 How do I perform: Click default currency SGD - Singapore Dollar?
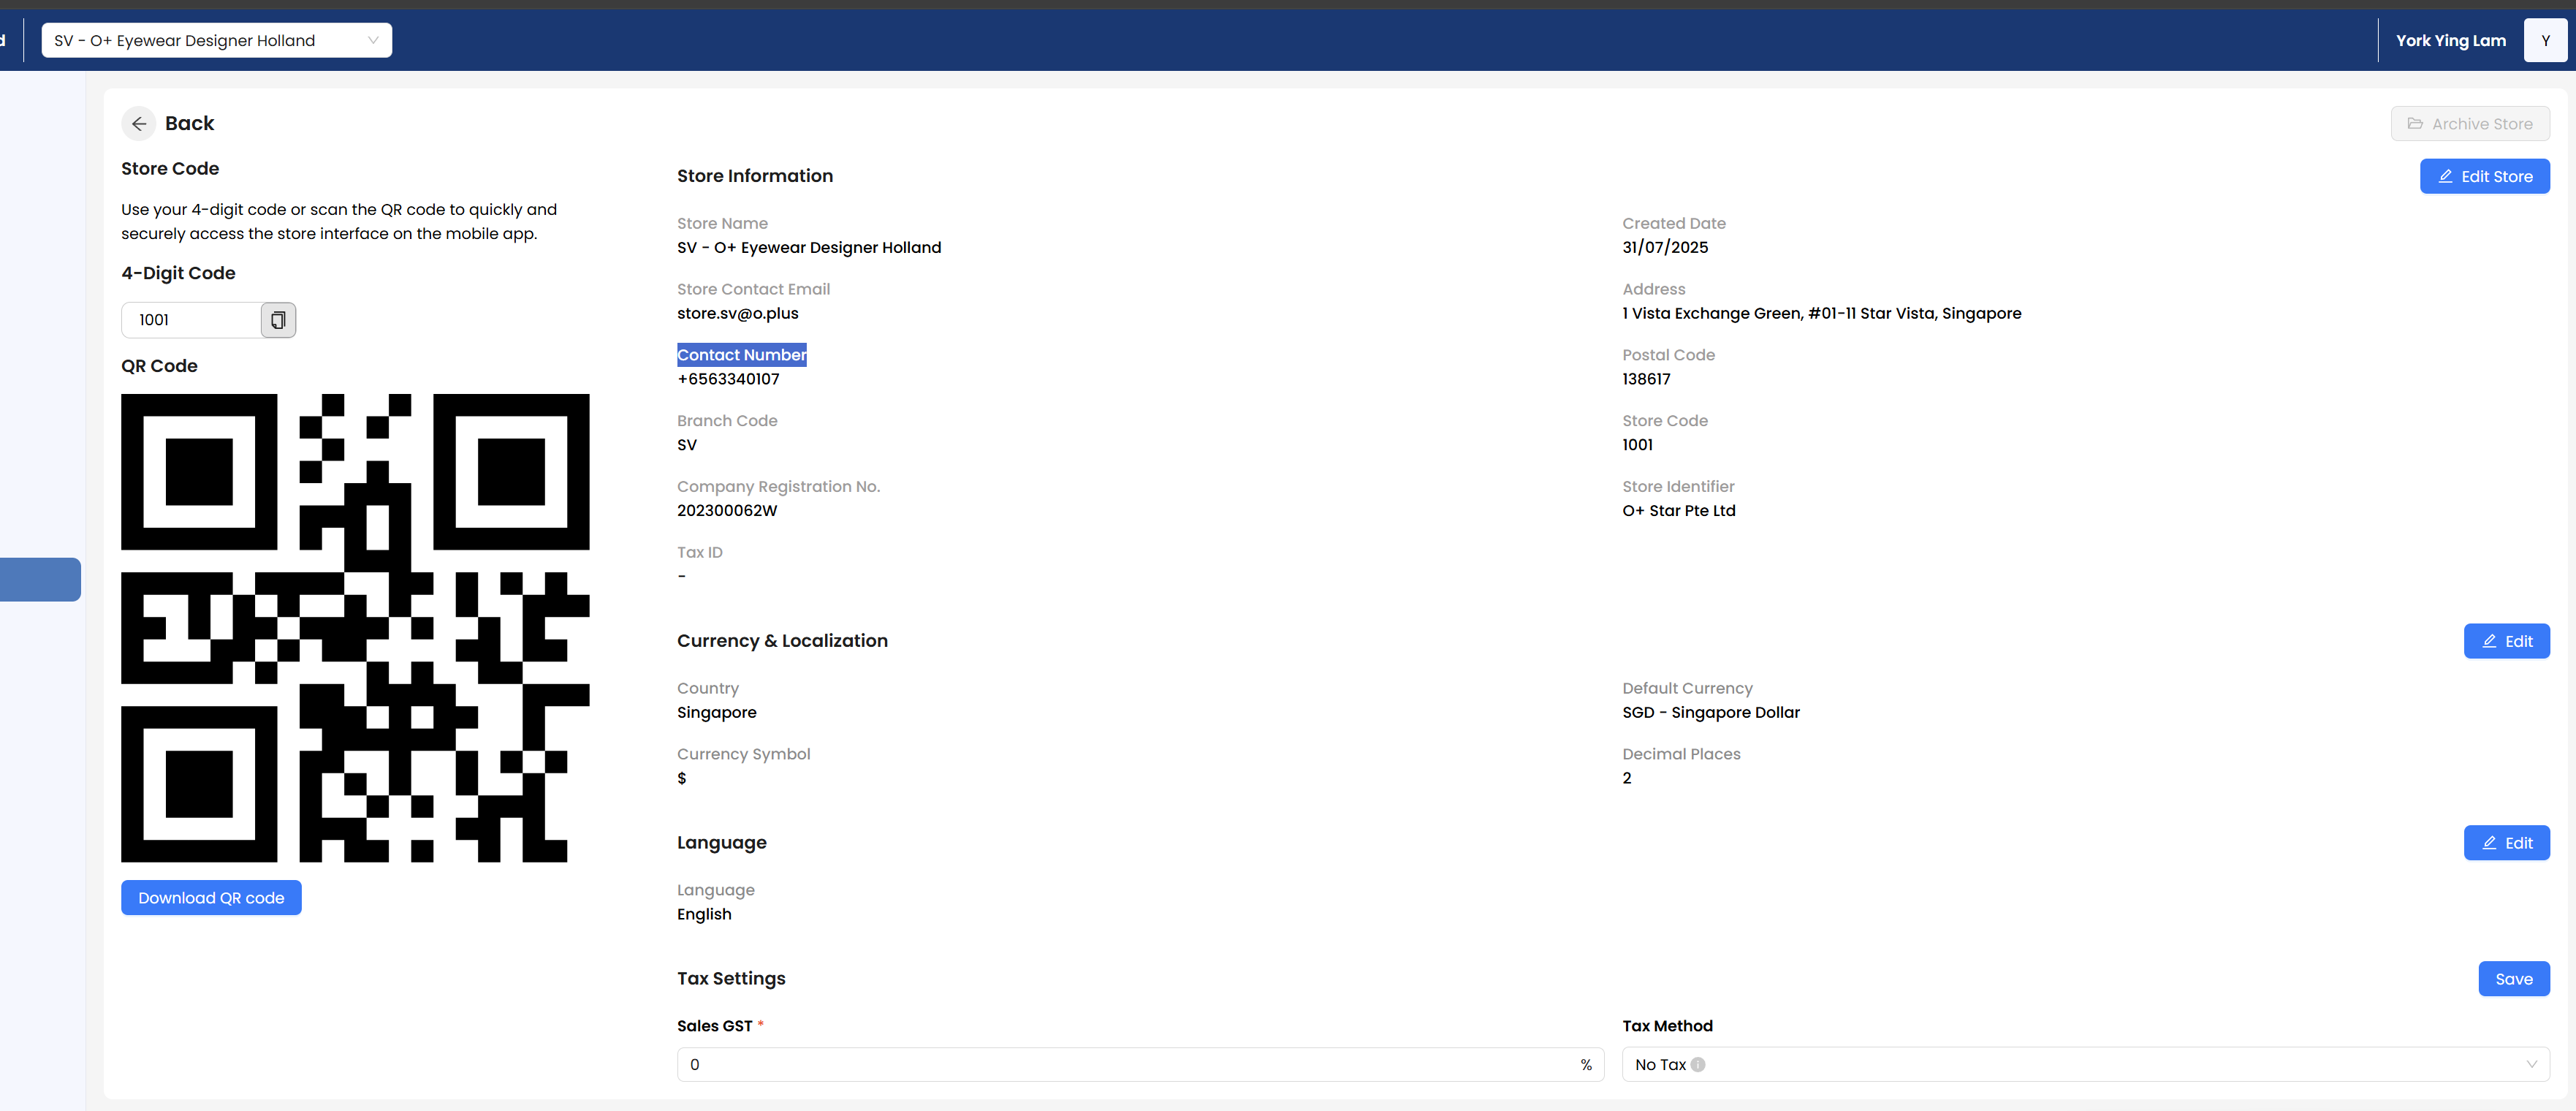[1711, 712]
